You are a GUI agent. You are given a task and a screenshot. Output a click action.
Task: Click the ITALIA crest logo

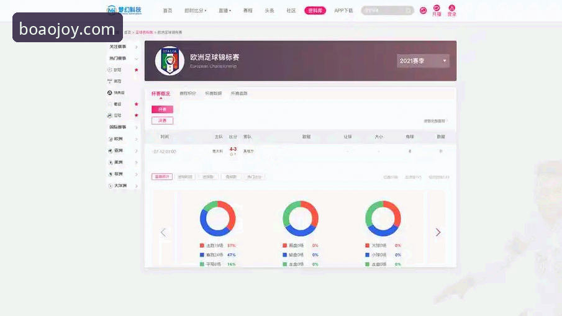pos(170,61)
